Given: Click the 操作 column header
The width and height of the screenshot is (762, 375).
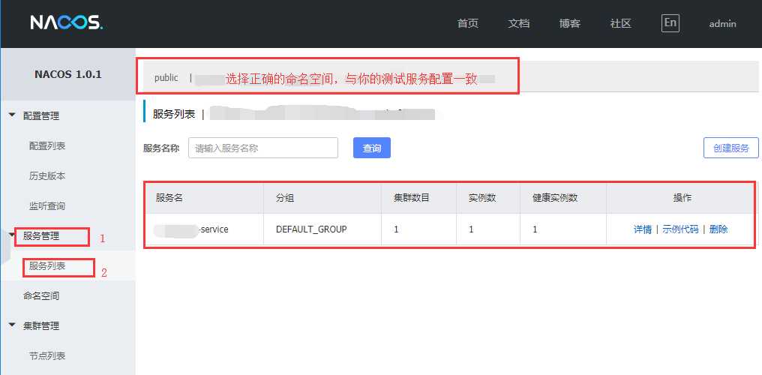Looking at the screenshot, I should (x=682, y=198).
